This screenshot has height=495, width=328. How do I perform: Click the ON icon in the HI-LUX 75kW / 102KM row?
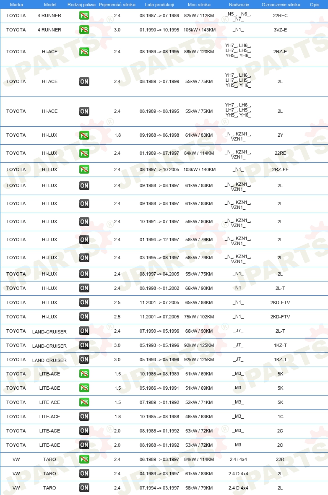click(84, 317)
